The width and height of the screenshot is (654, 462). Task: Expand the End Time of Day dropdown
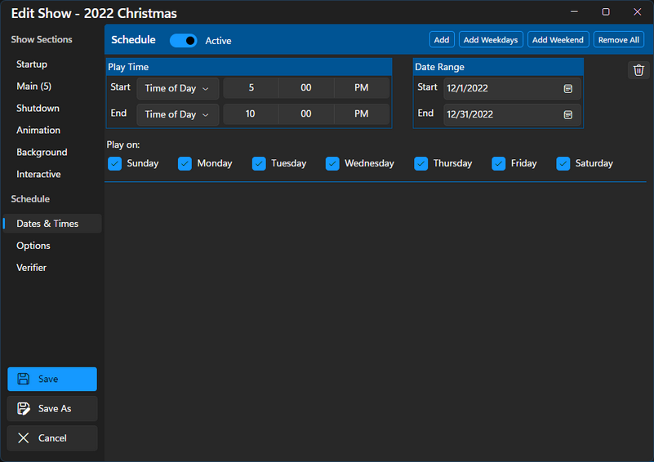[177, 114]
